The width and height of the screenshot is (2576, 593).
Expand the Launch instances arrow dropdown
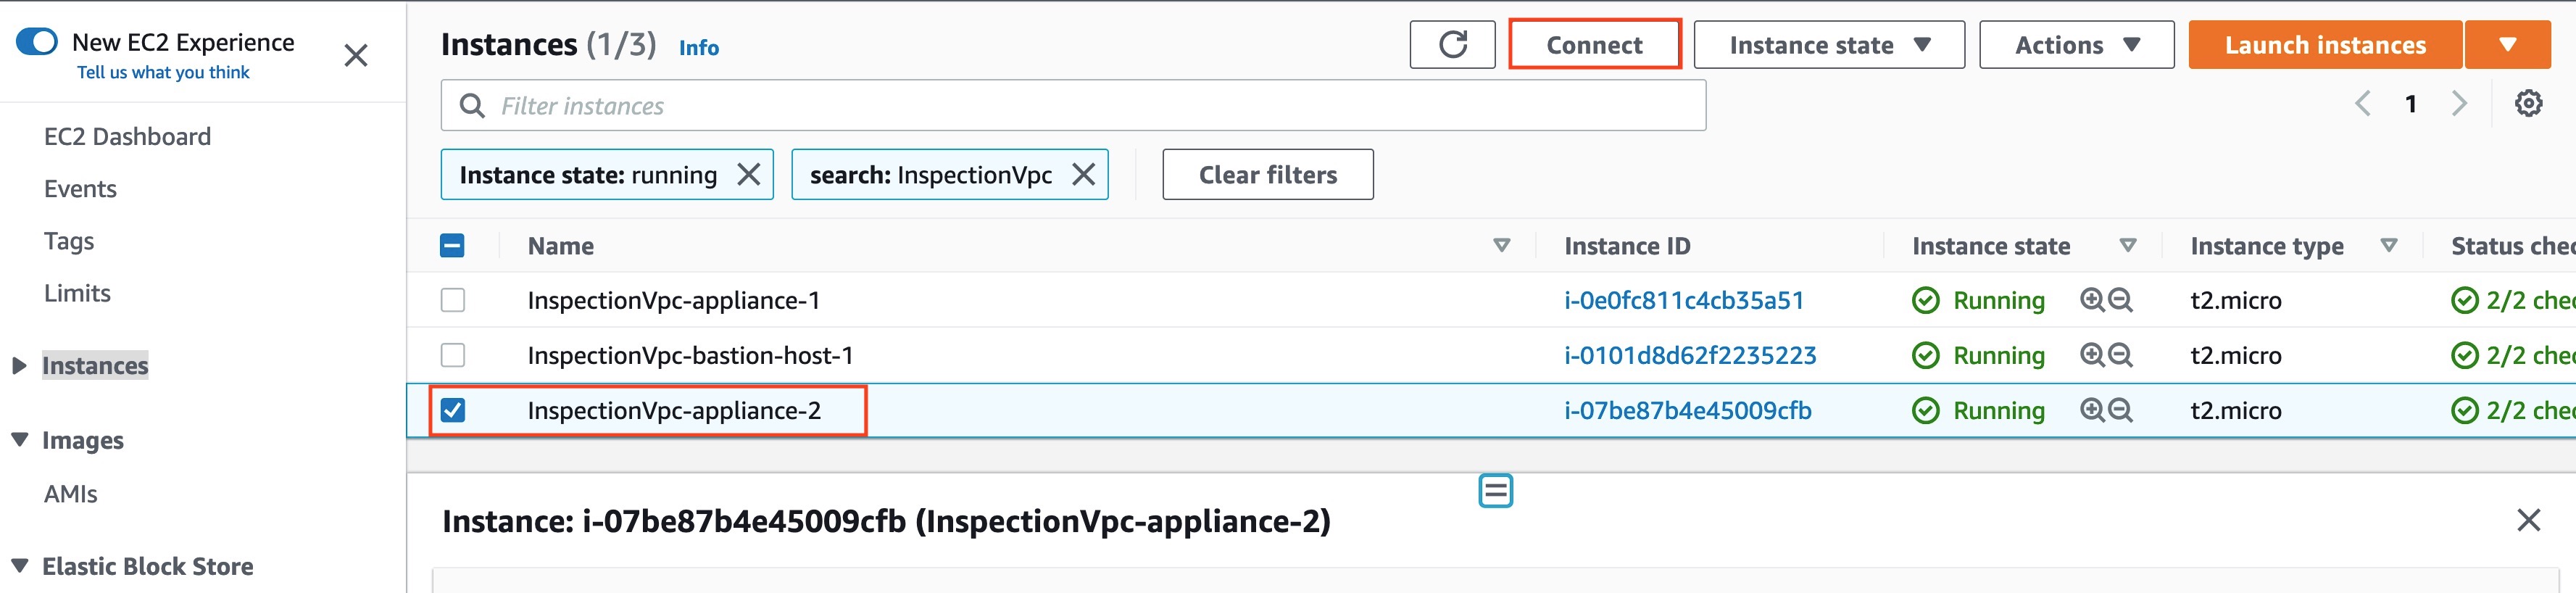coord(2506,45)
